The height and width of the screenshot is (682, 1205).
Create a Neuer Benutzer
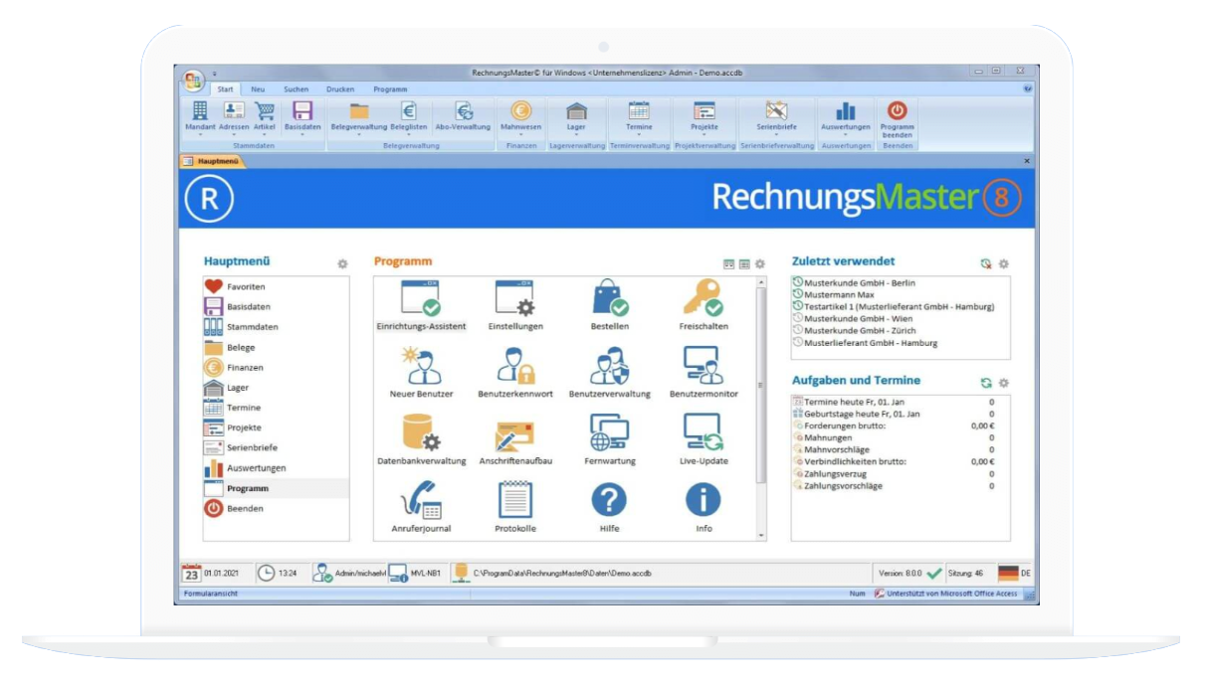point(422,374)
